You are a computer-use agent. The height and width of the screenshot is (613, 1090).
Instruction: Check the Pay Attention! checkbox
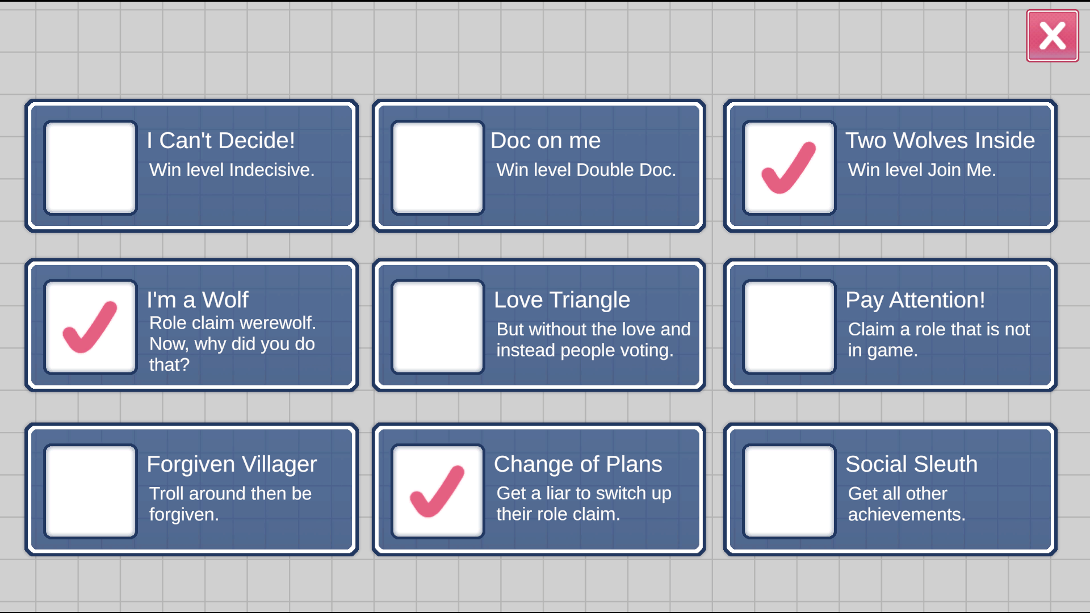pyautogui.click(x=788, y=327)
